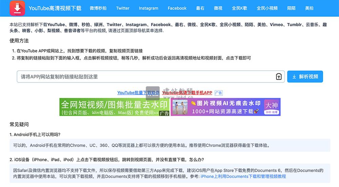Focus the link paste input field
This screenshot has width=339, height=187.
[x=151, y=77]
